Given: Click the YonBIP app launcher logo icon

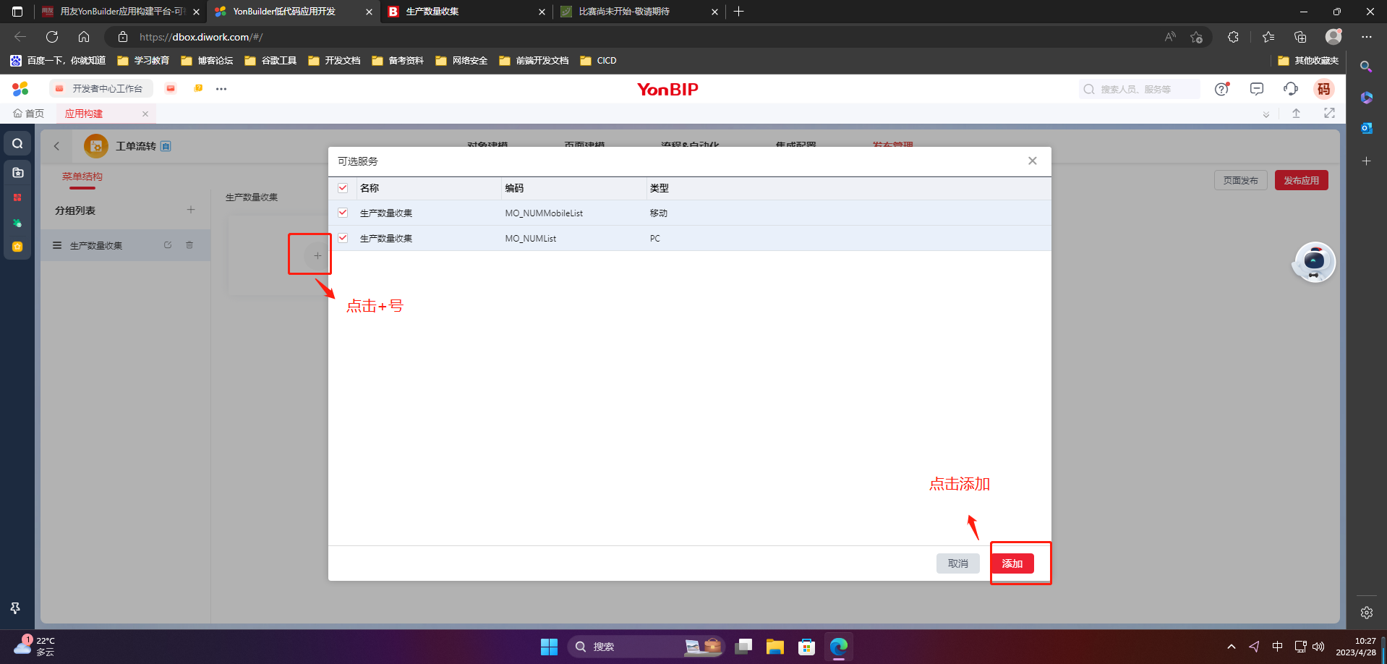Looking at the screenshot, I should tap(20, 88).
